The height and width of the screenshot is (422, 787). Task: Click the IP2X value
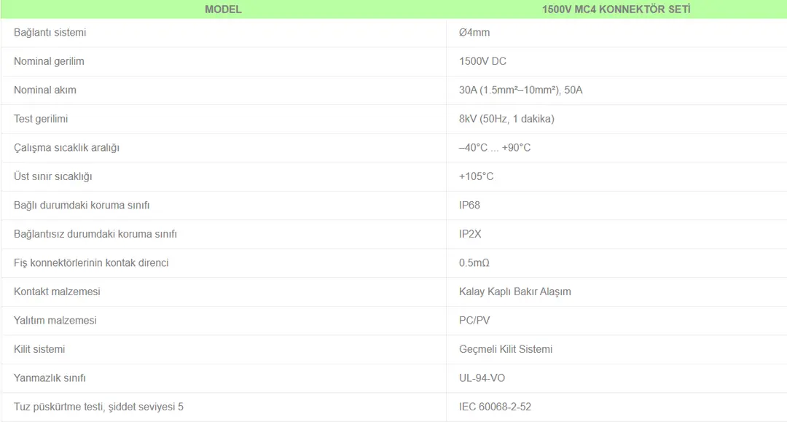pos(470,234)
